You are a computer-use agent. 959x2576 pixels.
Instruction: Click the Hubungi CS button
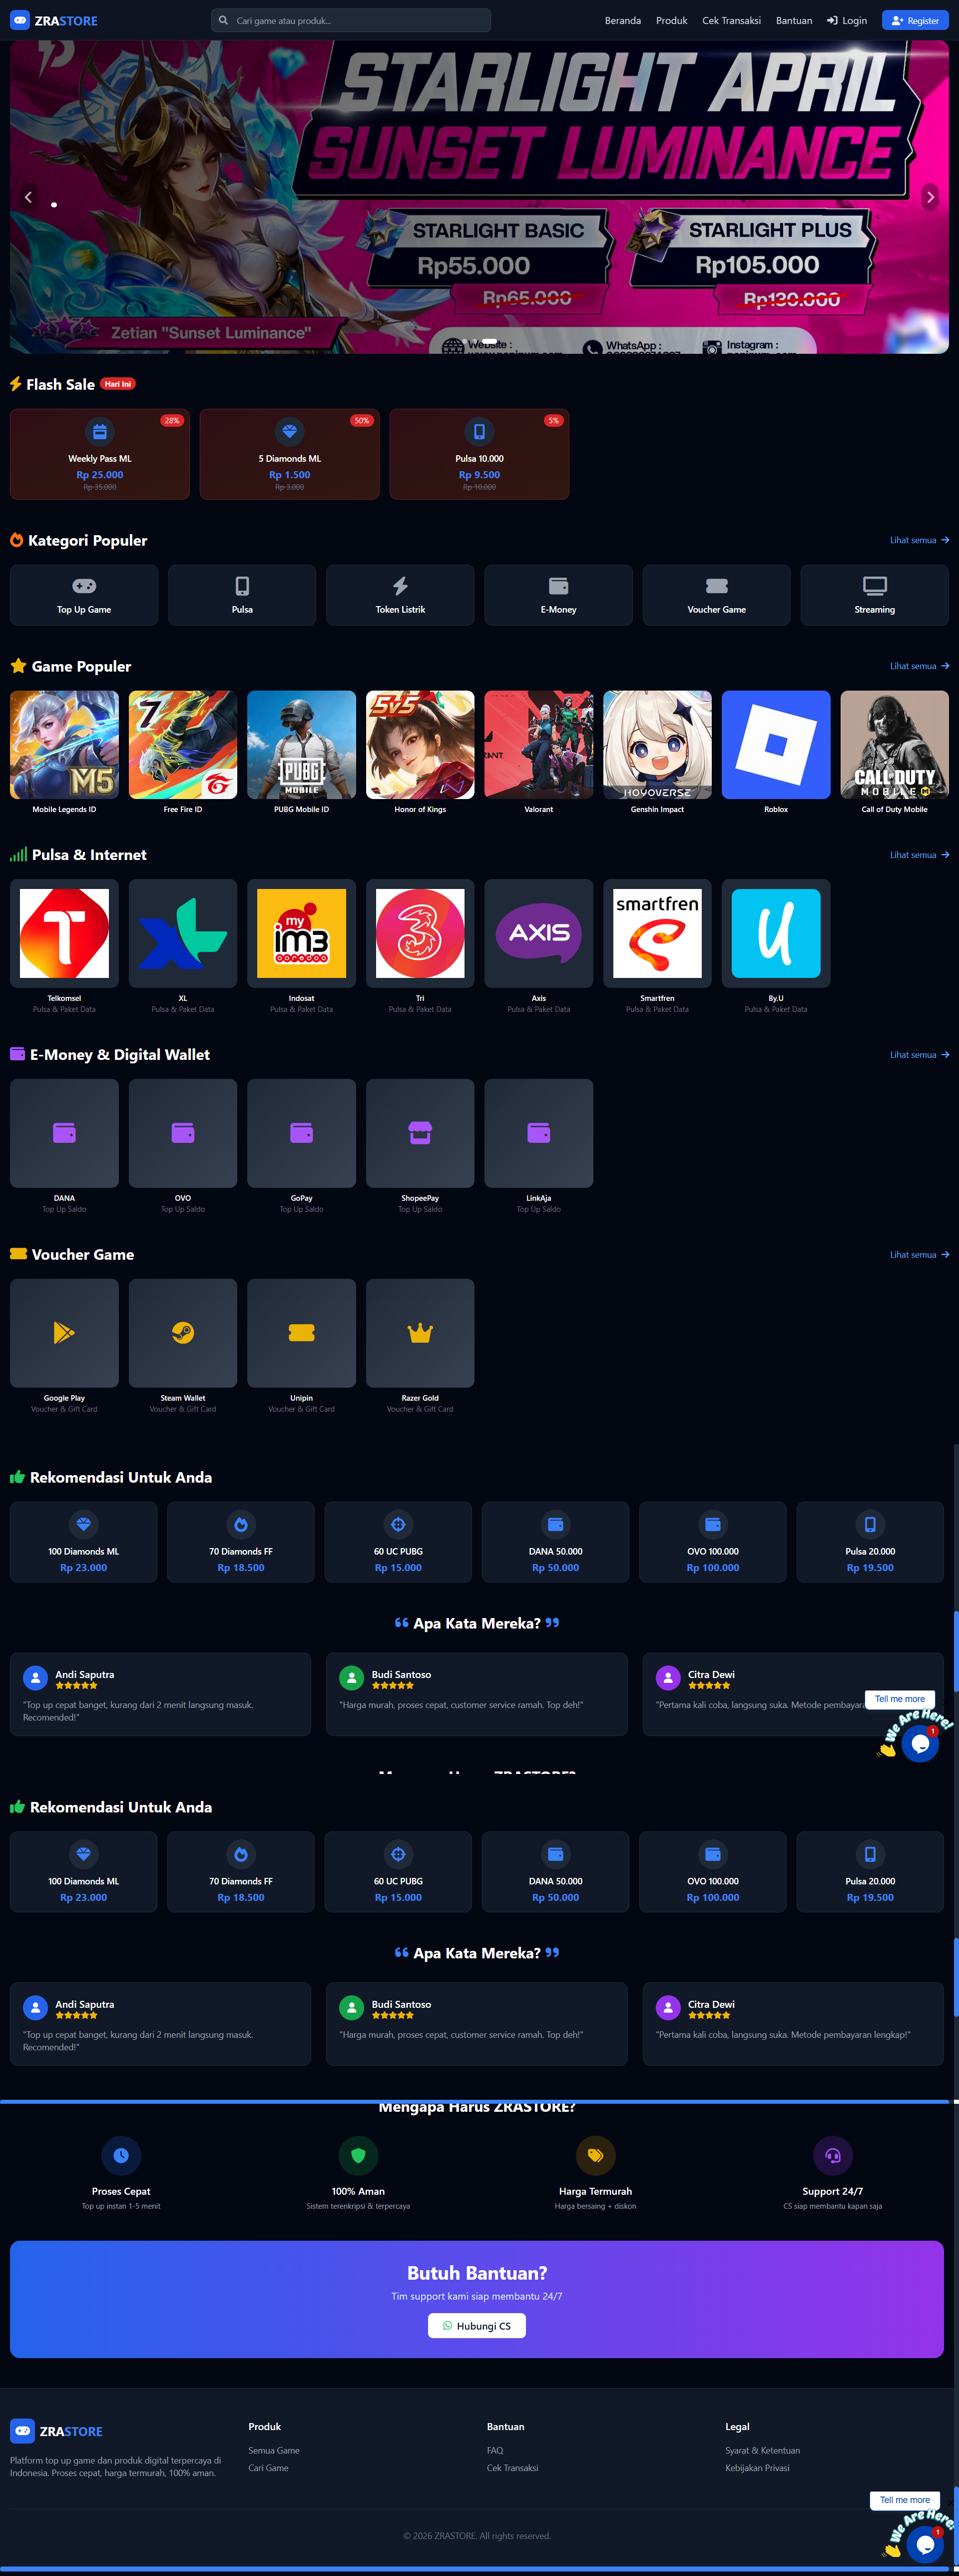477,2326
